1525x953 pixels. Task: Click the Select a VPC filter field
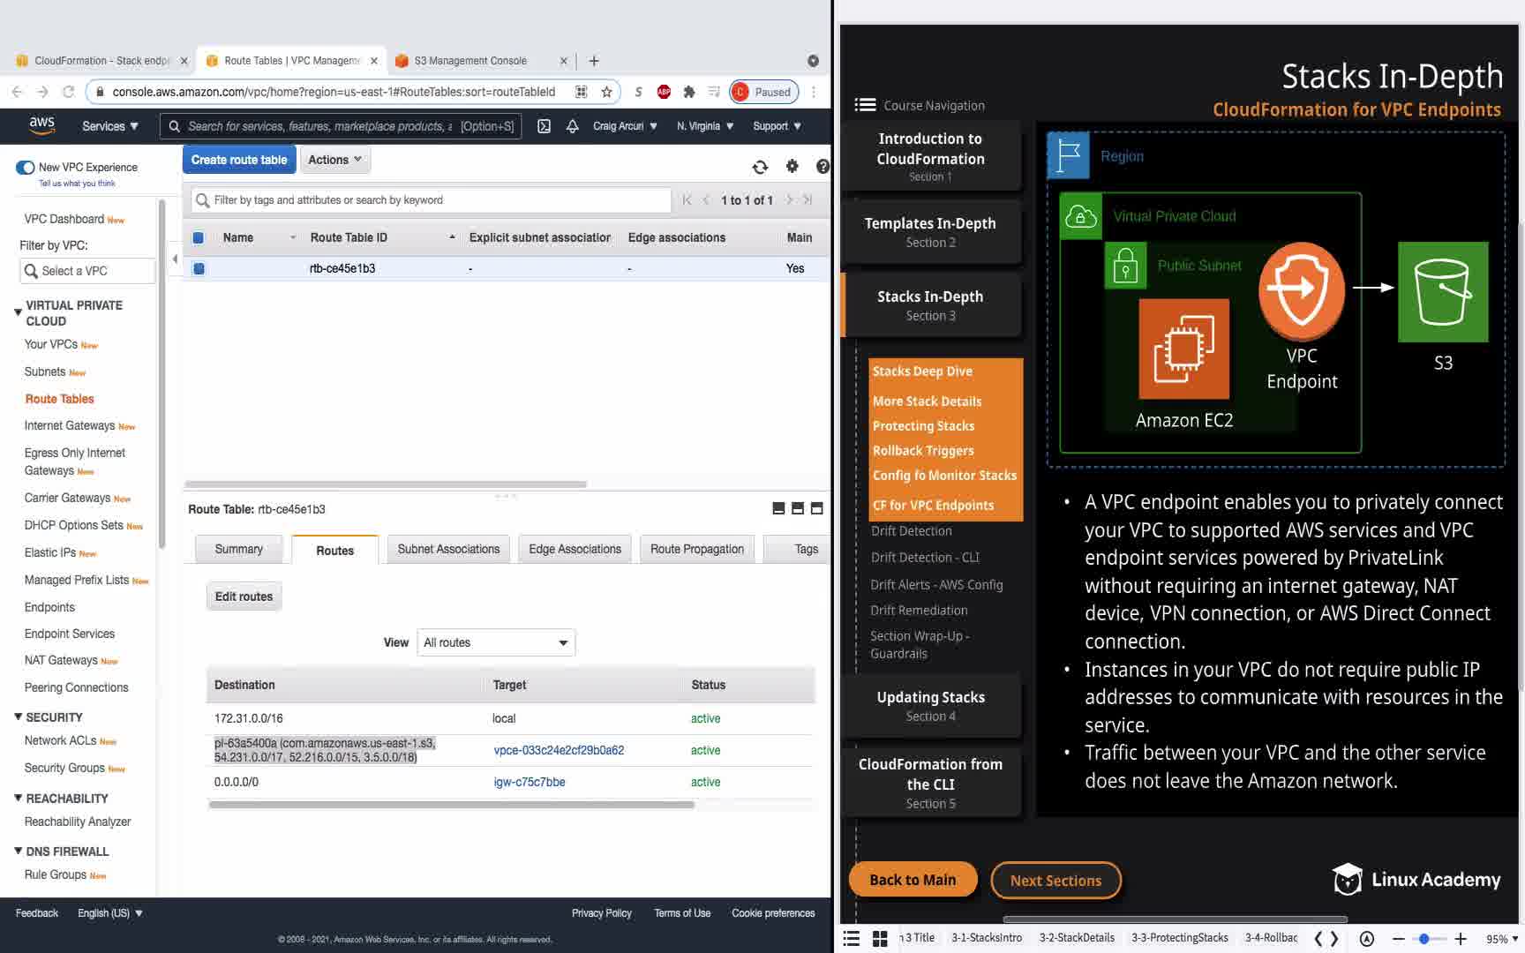tap(86, 271)
